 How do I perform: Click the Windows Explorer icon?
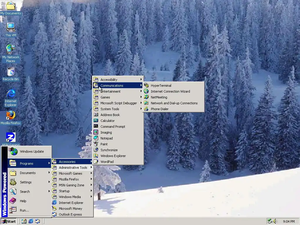pyautogui.click(x=96, y=156)
